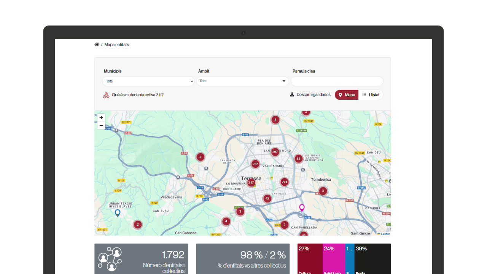The width and height of the screenshot is (487, 274).
Task: Select the Descarregar dades download icon
Action: click(x=292, y=94)
